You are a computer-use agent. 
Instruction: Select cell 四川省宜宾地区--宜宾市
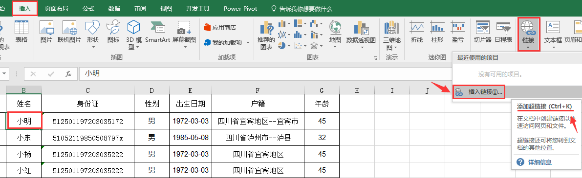[x=258, y=121]
